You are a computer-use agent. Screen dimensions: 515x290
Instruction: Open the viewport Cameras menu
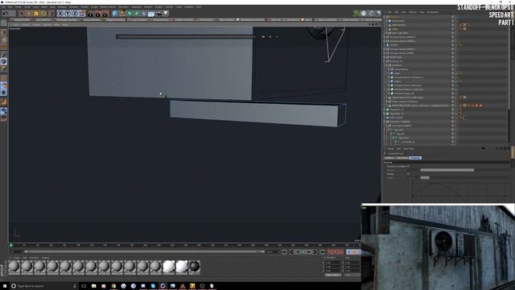pos(26,25)
